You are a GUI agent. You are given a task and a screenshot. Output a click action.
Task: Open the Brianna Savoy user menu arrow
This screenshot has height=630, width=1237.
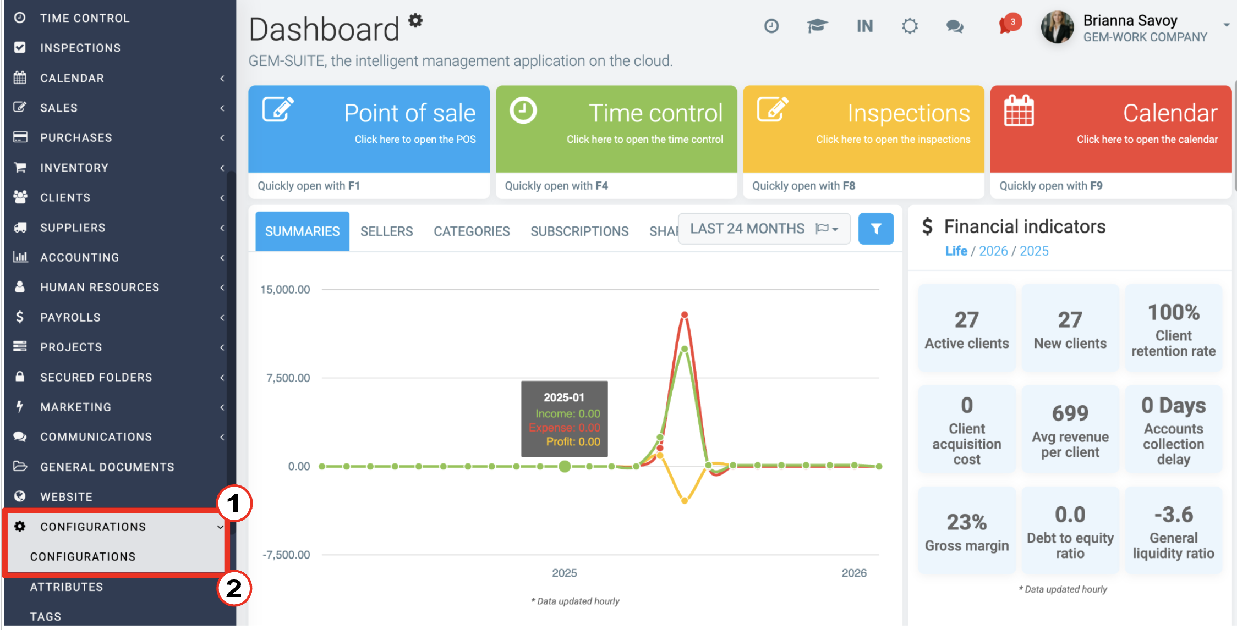1227,25
